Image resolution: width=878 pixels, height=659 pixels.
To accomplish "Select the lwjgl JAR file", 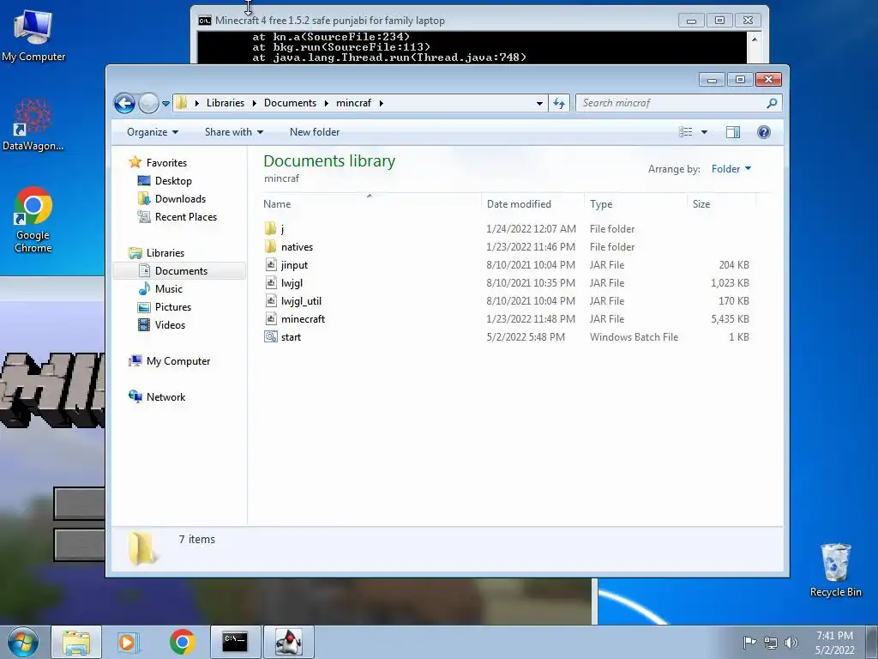I will pyautogui.click(x=292, y=283).
